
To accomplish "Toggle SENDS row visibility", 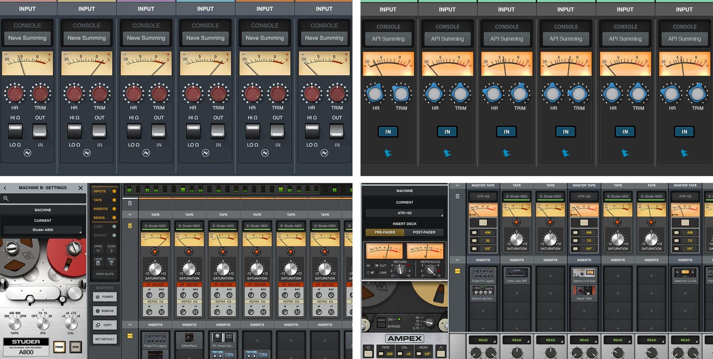I will coord(105,218).
